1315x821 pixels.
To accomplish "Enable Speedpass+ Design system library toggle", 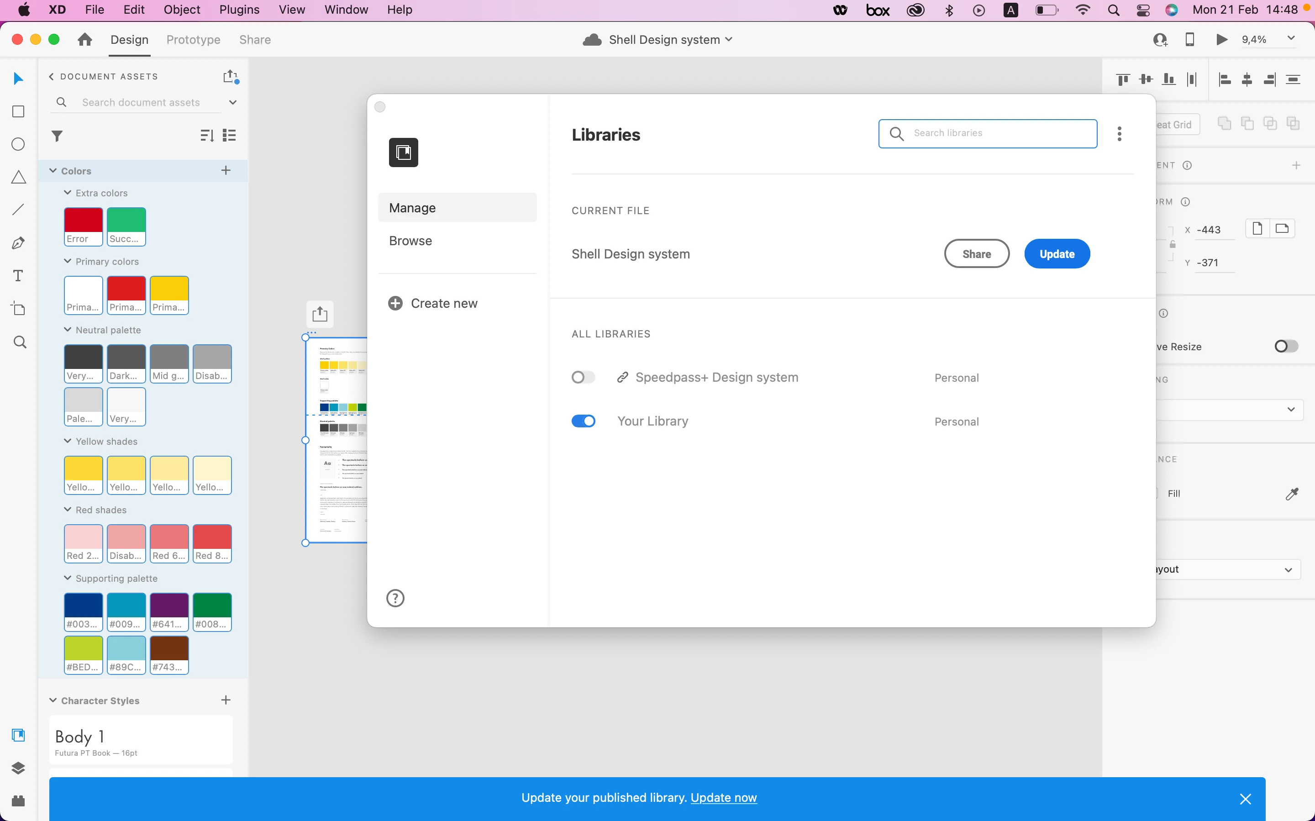I will [x=583, y=377].
